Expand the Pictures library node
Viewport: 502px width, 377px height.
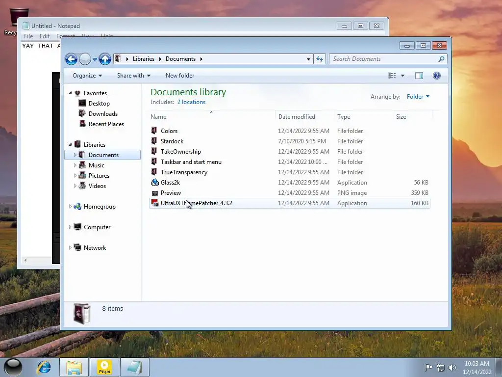tap(75, 175)
